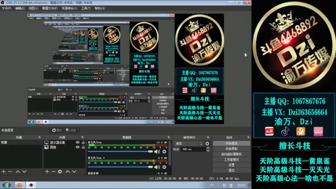Float the 控件 dock using header icon
Viewport: 336px width, 189px height.
coord(248,137)
